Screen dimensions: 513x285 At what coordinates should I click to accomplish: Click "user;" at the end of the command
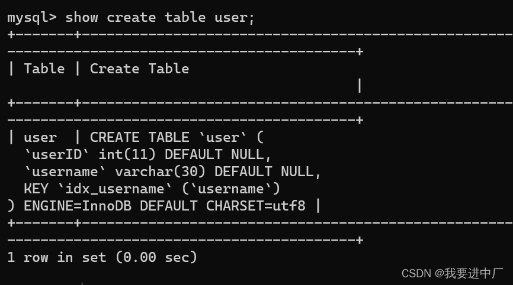coord(235,17)
